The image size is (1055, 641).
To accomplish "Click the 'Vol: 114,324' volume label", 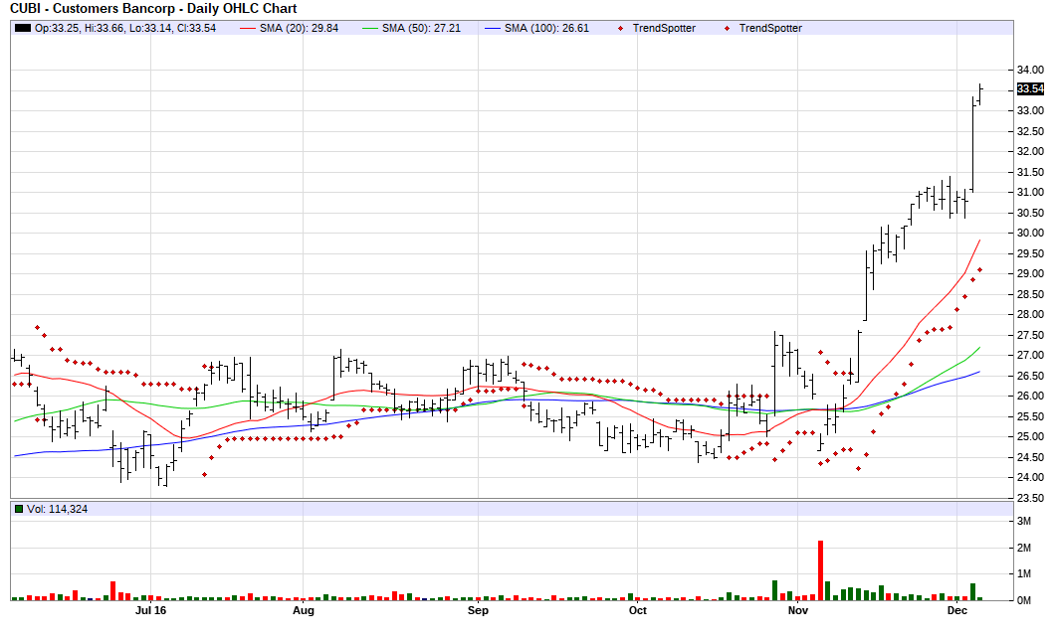I will 57,509.
